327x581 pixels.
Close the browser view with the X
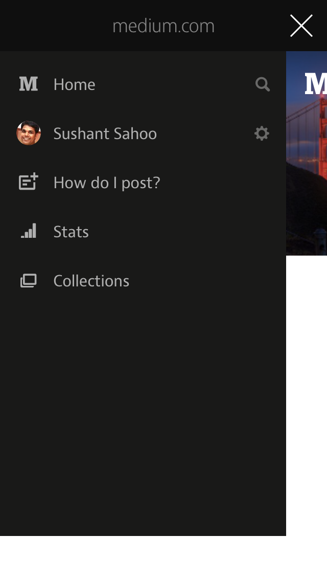coord(301,26)
